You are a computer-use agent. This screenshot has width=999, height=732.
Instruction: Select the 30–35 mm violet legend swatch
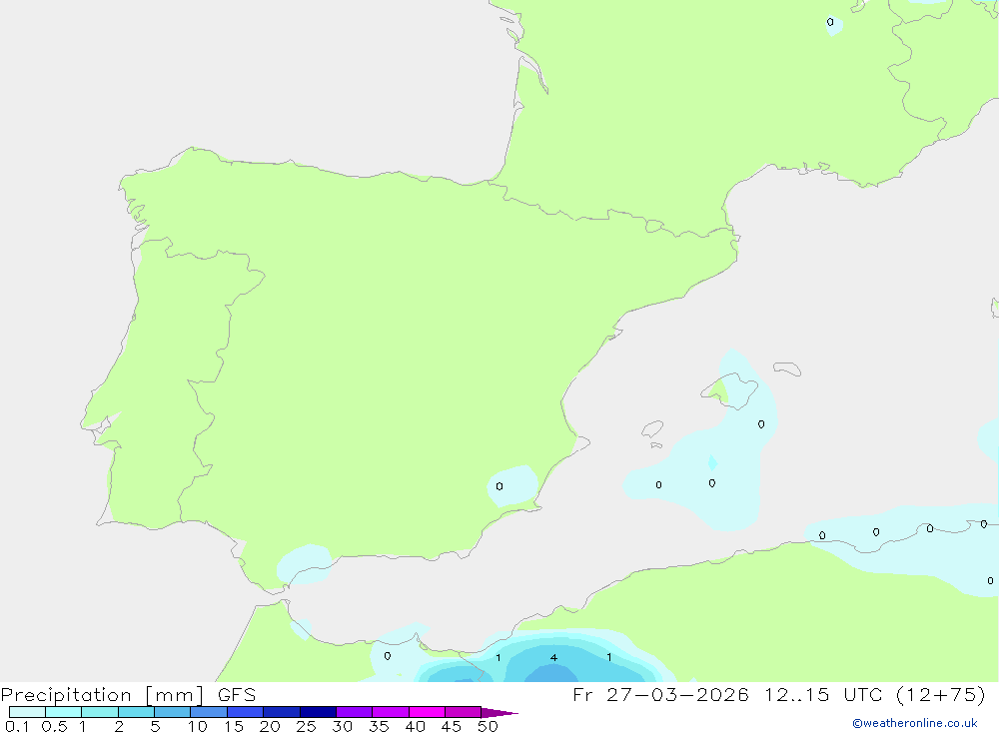coord(355,712)
